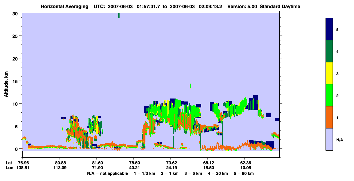Click the yellow color bar segment labeled 3

click(329, 73)
